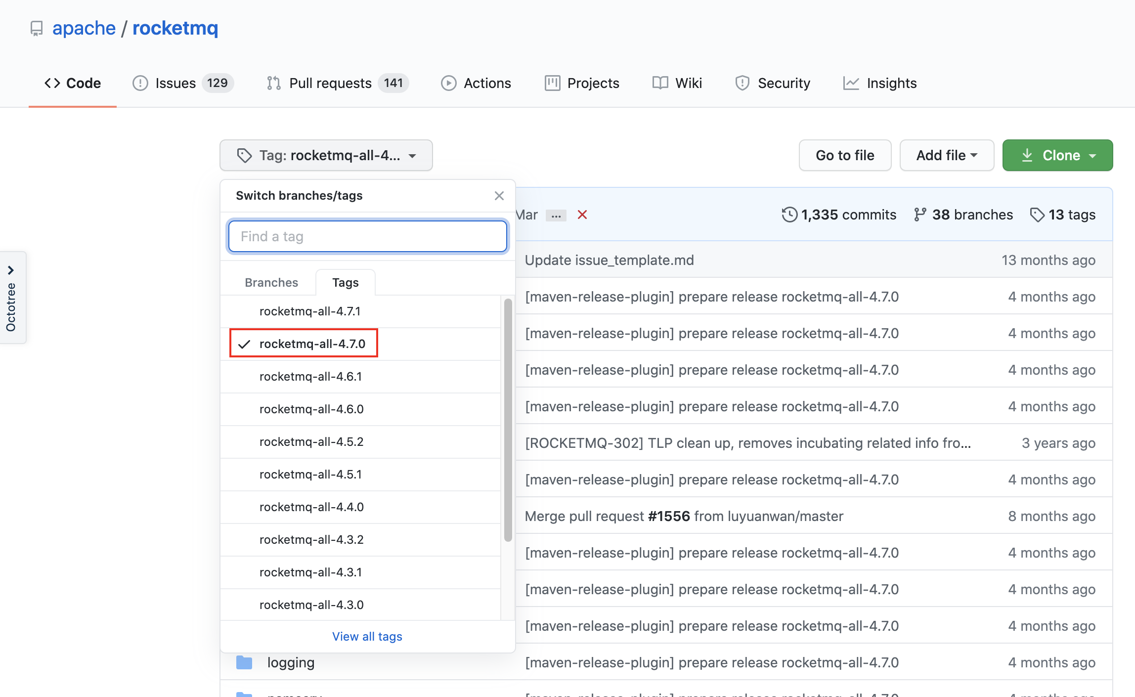
Task: Select tag rocketmq-all-4.4.0
Action: 360,507
